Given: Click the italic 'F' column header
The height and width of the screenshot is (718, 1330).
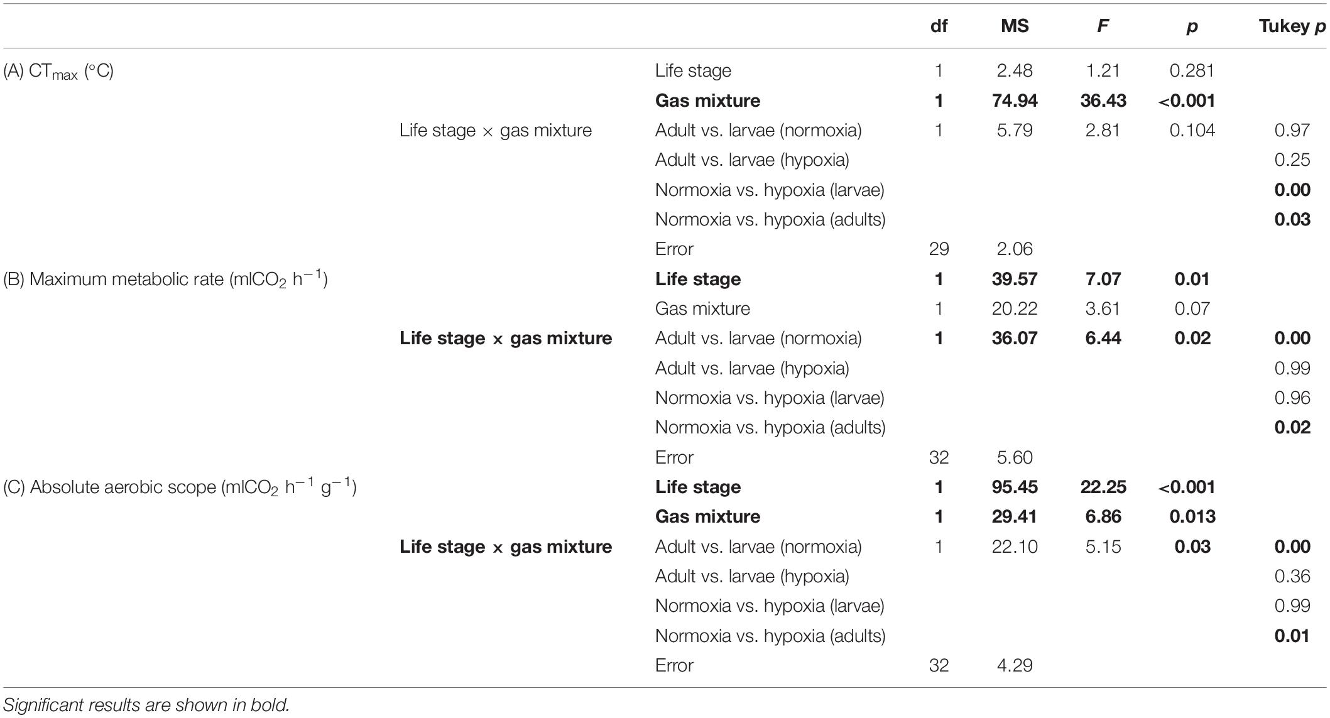Looking at the screenshot, I should pos(1103,26).
